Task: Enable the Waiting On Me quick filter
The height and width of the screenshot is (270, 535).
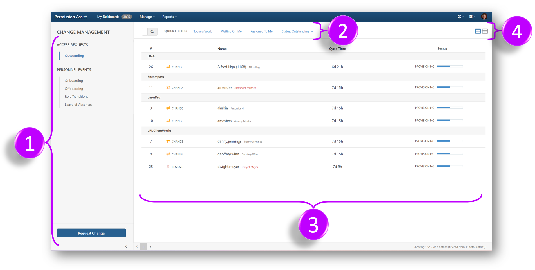Action: (x=231, y=31)
